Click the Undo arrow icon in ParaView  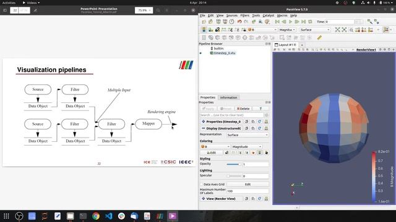tap(239, 22)
